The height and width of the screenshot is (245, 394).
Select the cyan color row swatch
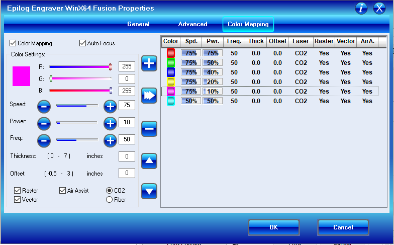171,101
